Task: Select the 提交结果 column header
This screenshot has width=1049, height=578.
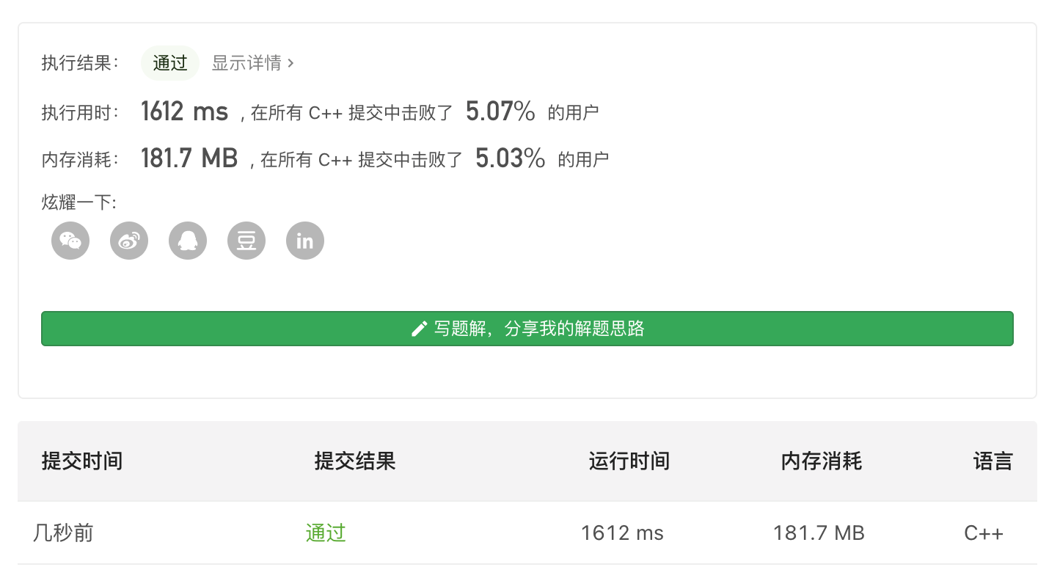Action: [x=355, y=461]
